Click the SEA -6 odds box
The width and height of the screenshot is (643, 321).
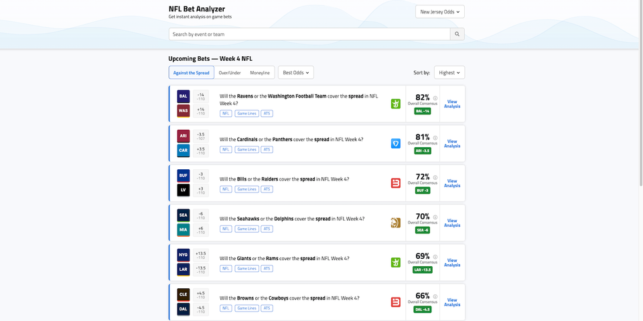(201, 215)
